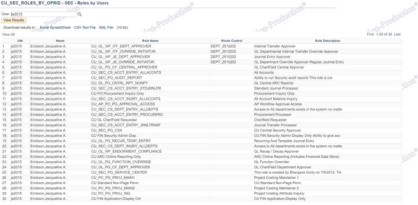Select role CU FIN Security Admin Disp

[114, 136]
